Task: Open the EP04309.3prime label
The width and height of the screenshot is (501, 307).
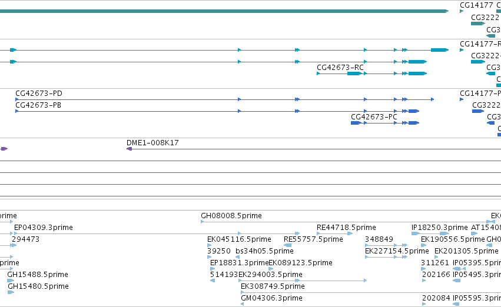Action: click(x=44, y=228)
